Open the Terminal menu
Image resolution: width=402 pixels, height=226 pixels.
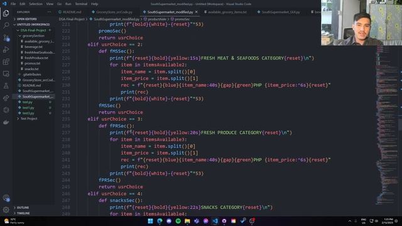click(x=81, y=4)
